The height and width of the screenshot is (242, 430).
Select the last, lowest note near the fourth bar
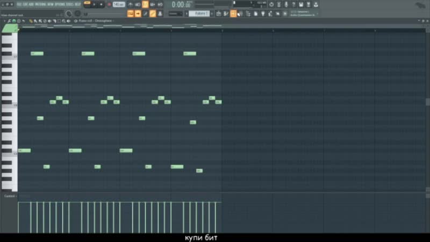pyautogui.click(x=199, y=170)
